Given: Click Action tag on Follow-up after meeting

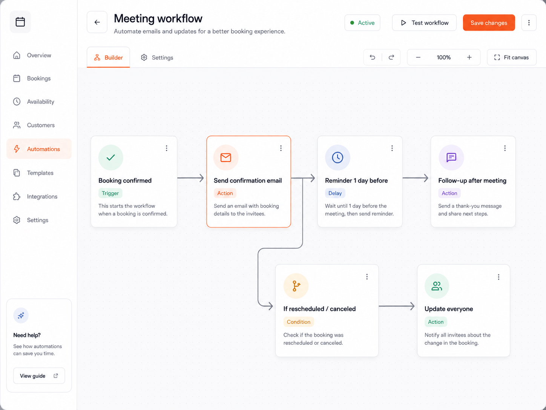Looking at the screenshot, I should pyautogui.click(x=449, y=193).
